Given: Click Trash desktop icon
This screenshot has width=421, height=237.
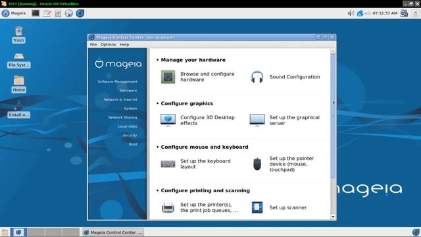Looking at the screenshot, I should [x=18, y=31].
